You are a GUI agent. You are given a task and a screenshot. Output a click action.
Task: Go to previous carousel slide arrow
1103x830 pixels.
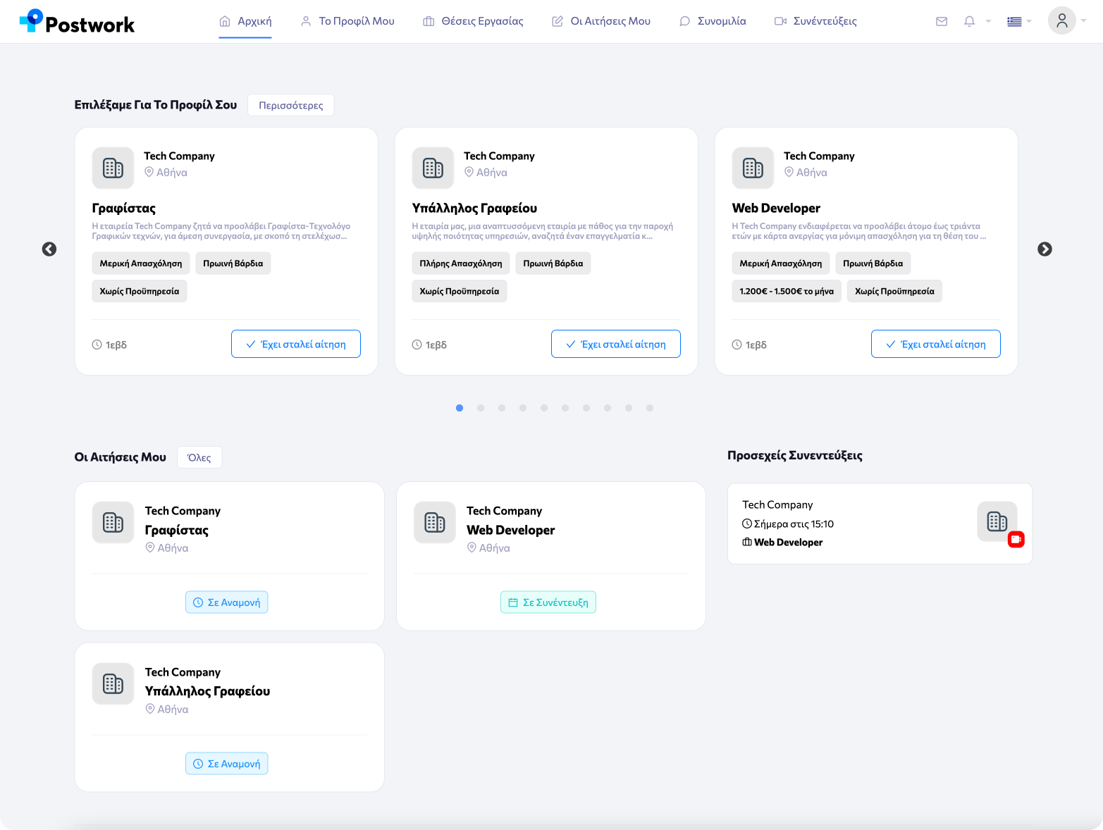49,249
